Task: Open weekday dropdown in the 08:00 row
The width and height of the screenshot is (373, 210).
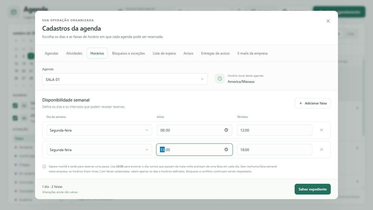Action: (x=99, y=130)
